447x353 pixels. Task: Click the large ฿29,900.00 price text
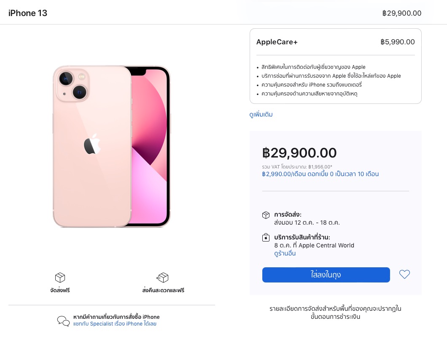299,153
